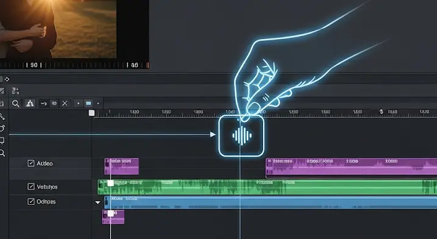Image resolution: width=437 pixels, height=239 pixels.
Task: Toggle the Adieo track checkbox
Action: pos(31,163)
